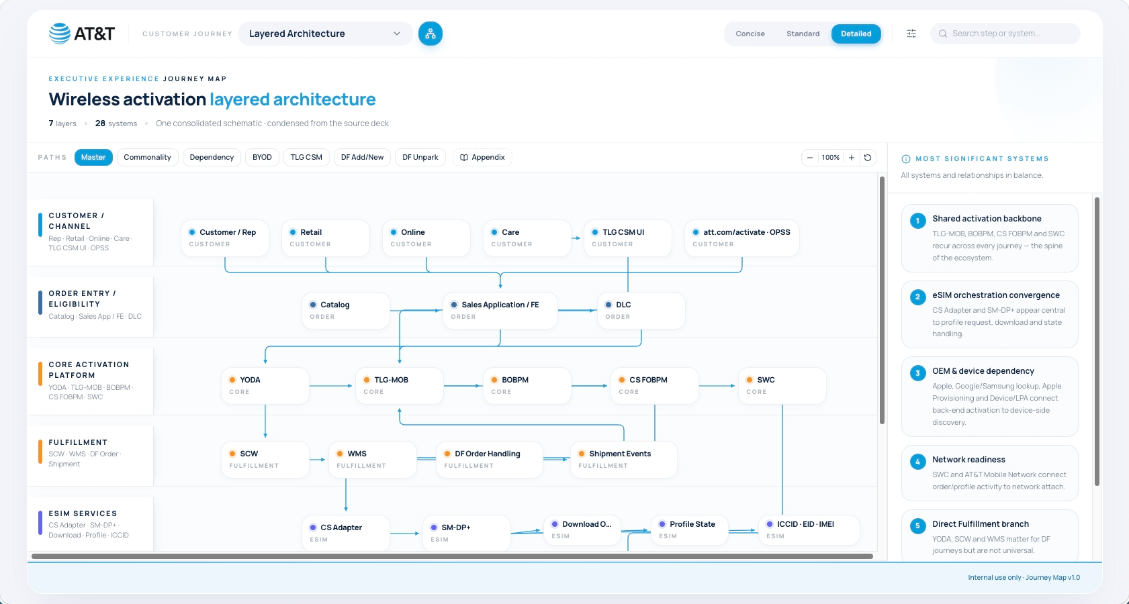Image resolution: width=1129 pixels, height=604 pixels.
Task: Click the Fulfillment layer label
Action: [90, 455]
